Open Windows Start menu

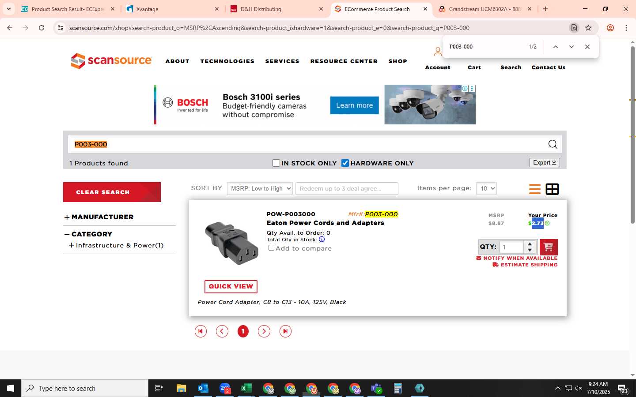pos(11,388)
